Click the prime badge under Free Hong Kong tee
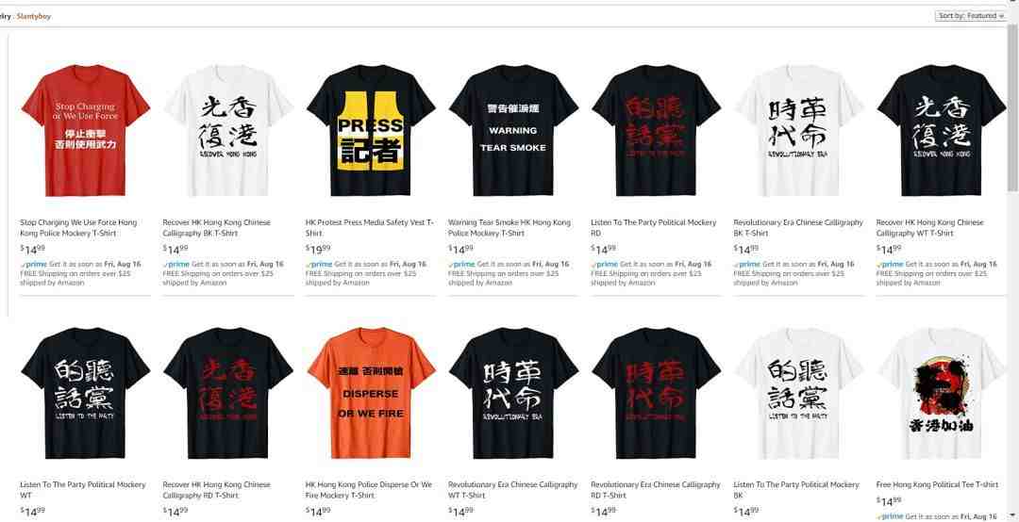 pyautogui.click(x=890, y=516)
